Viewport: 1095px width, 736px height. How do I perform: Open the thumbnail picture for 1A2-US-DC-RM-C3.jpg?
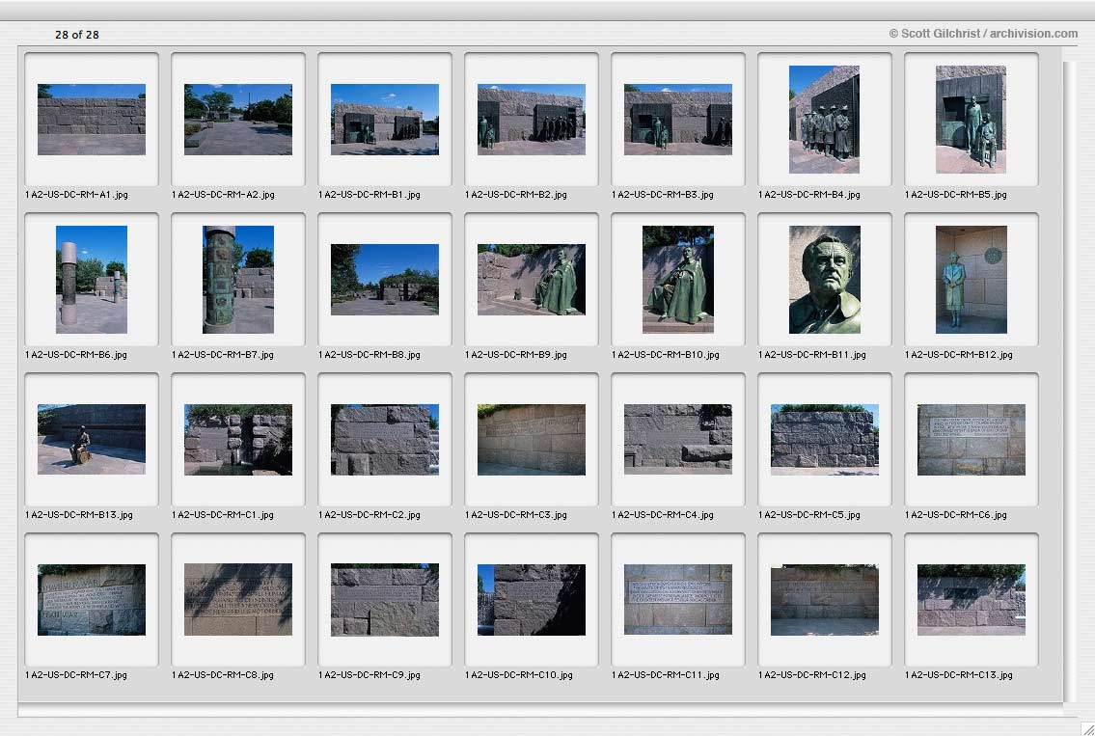(x=532, y=439)
